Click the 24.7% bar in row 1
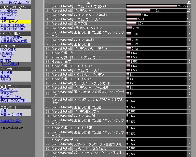 click(x=152, y=6)
